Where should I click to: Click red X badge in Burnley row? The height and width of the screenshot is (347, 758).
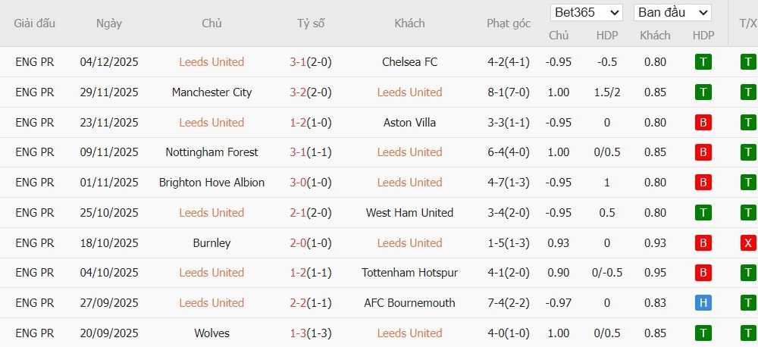[x=748, y=243]
